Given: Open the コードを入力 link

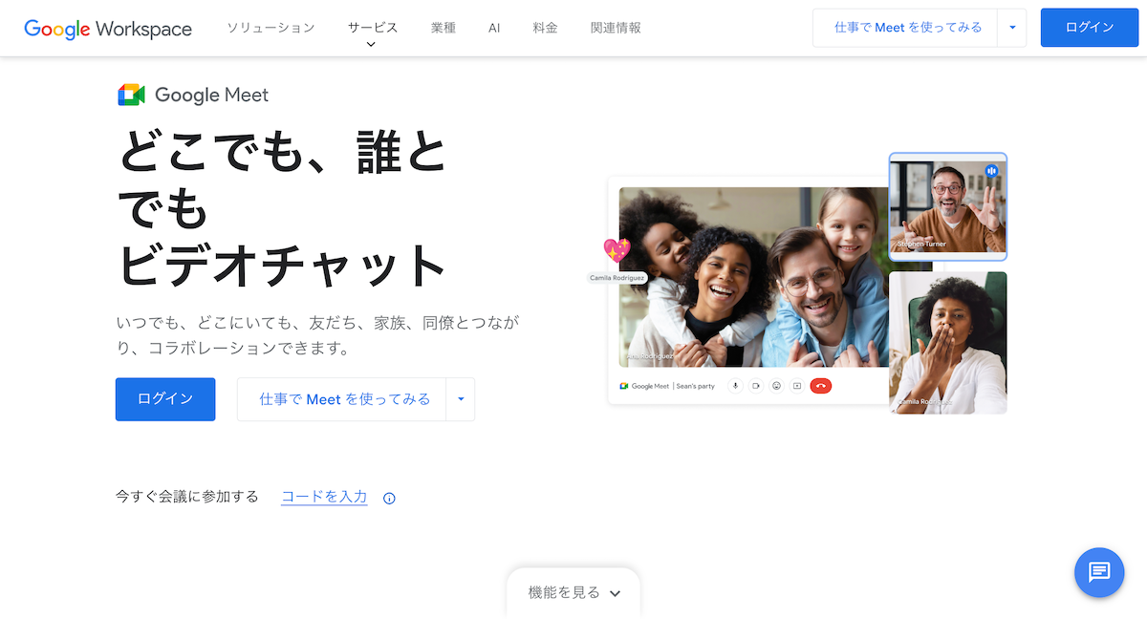Looking at the screenshot, I should (324, 497).
